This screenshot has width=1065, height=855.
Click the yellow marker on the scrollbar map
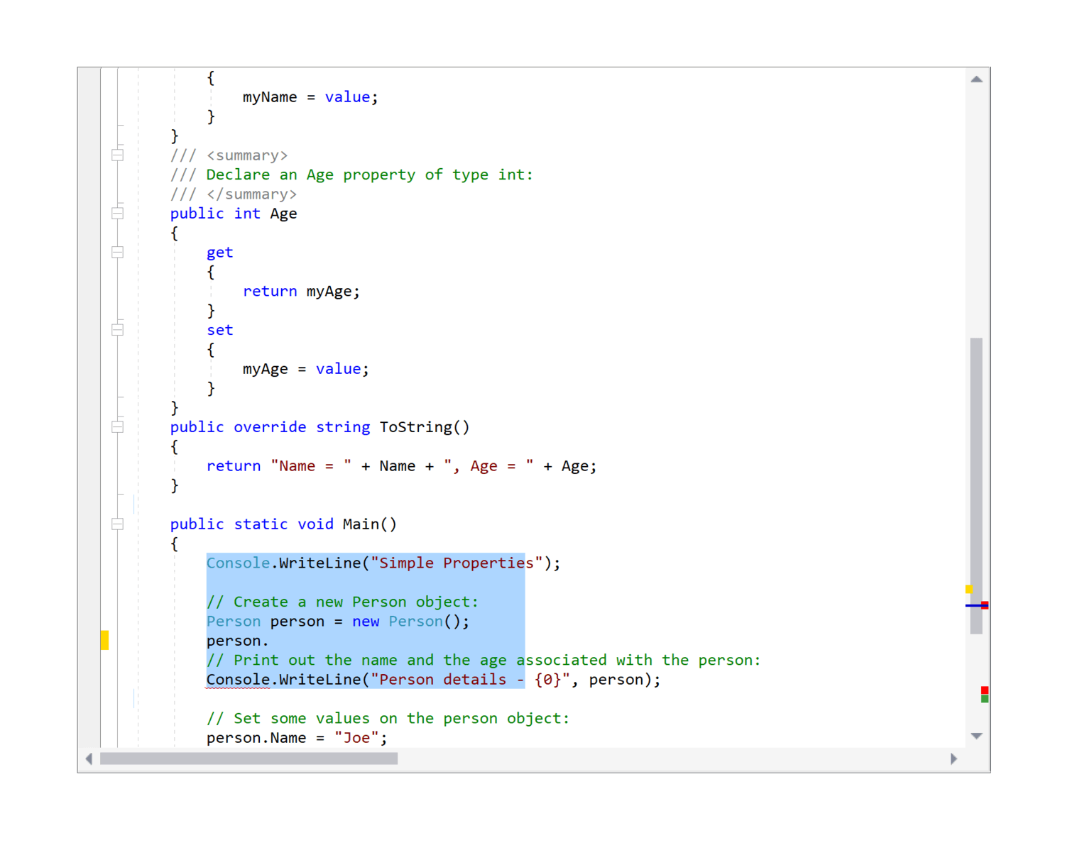tap(968, 589)
